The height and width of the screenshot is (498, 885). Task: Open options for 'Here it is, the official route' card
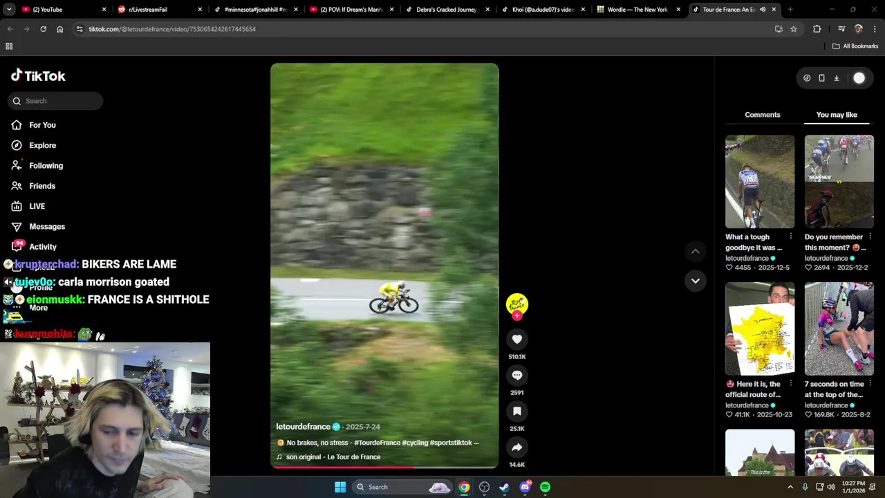(790, 384)
